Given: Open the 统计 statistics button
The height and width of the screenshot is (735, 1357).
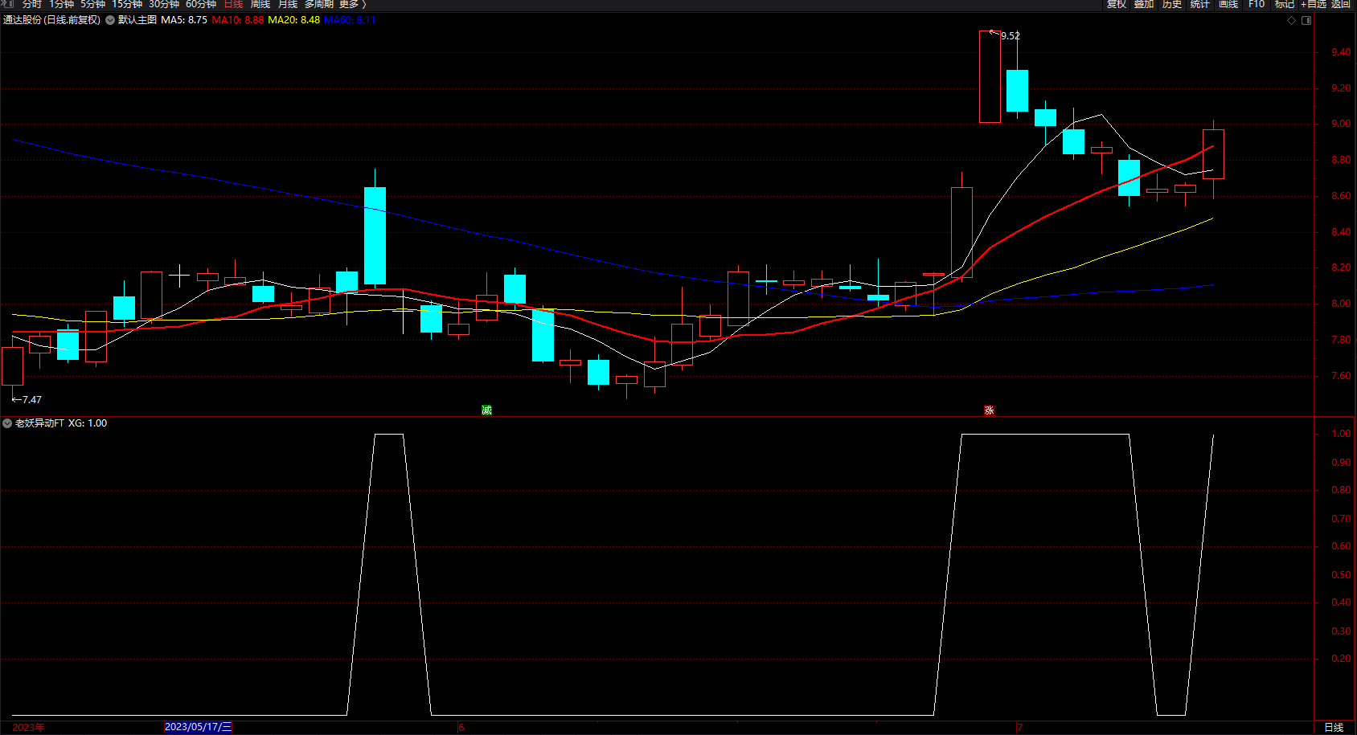Looking at the screenshot, I should (1200, 4).
